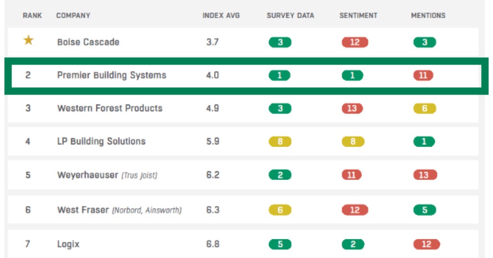Image resolution: width=493 pixels, height=258 pixels.
Task: Click Western Forest Products company name
Action: 110,108
